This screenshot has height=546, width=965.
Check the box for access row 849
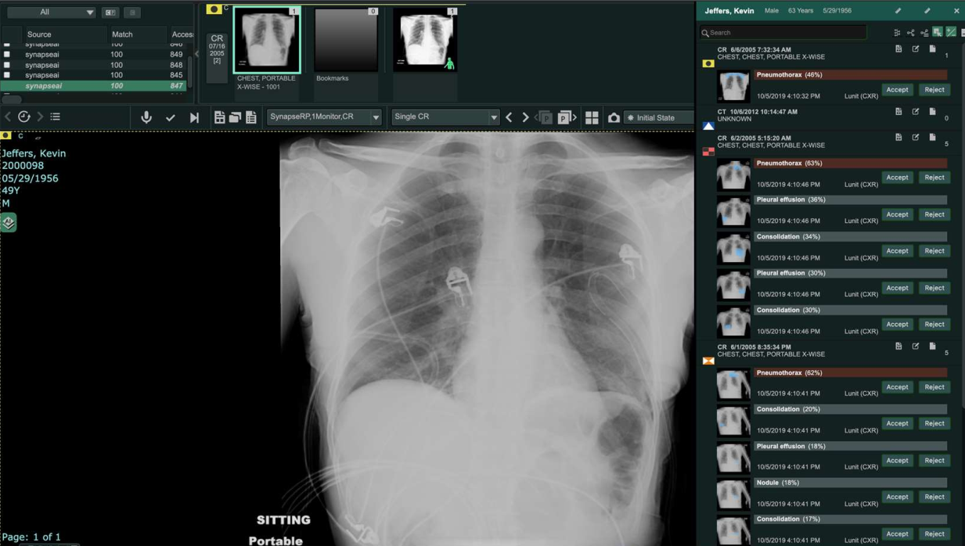(7, 55)
